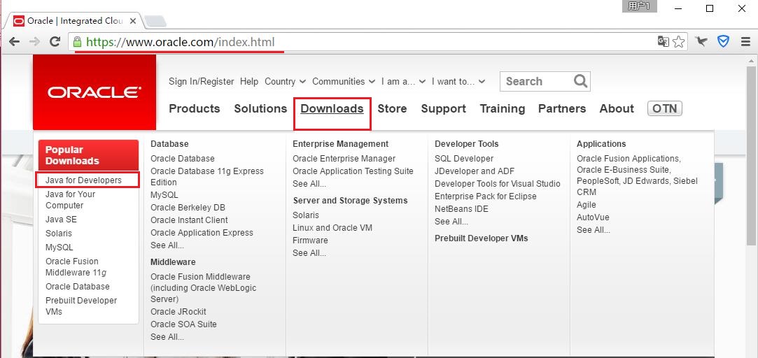Click AutoVue under Applications
The width and height of the screenshot is (758, 358).
593,217
